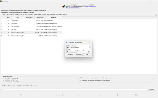Click the [Microsoft reserved partition] label cell
Viewport: 158px width, 98px height.
click(54, 26)
